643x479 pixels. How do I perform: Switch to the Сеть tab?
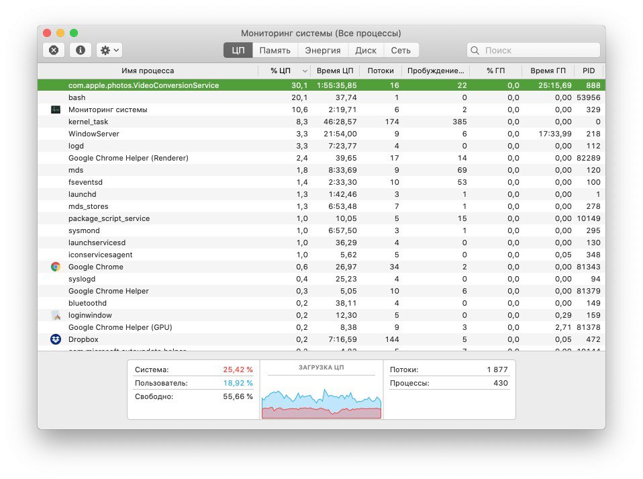401,50
